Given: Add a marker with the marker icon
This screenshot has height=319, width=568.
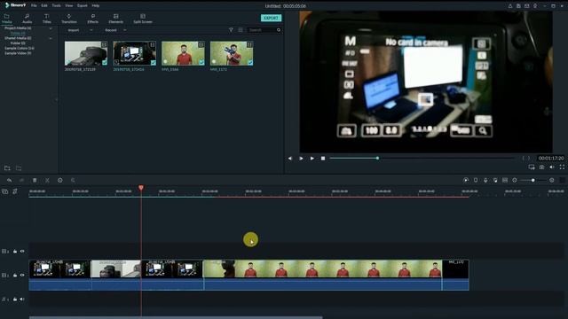Looking at the screenshot, I should [x=476, y=180].
